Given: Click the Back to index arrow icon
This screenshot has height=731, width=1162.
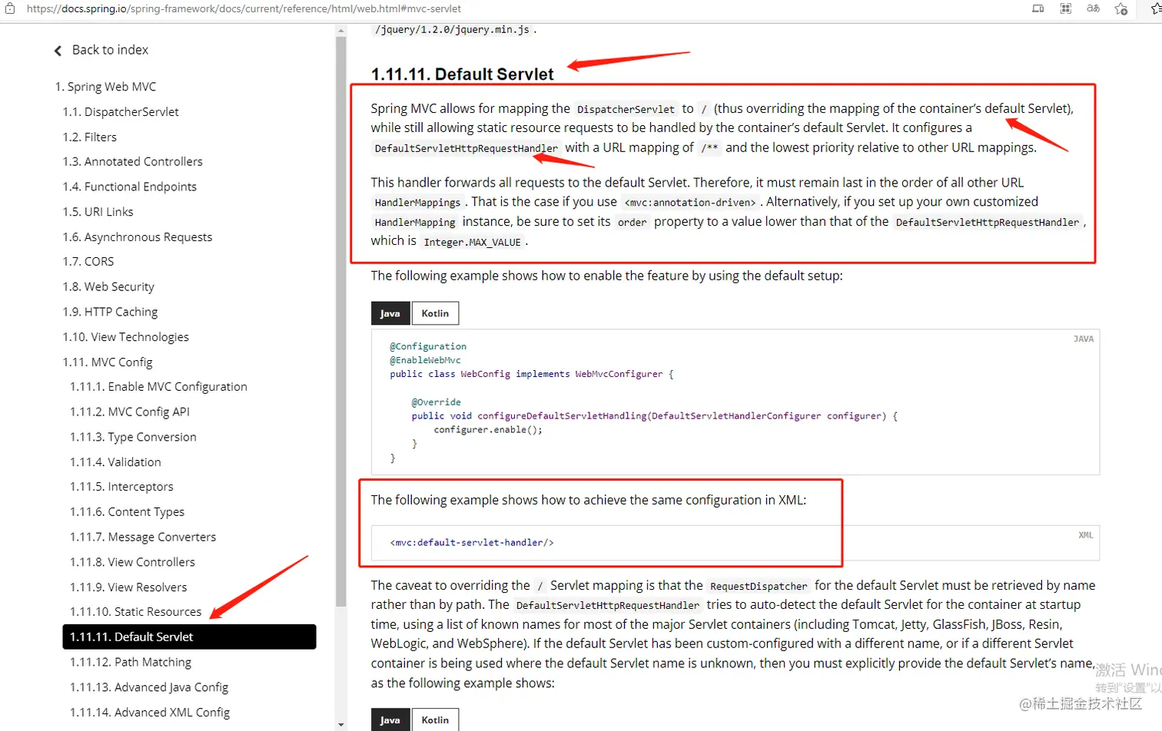Looking at the screenshot, I should coord(58,51).
